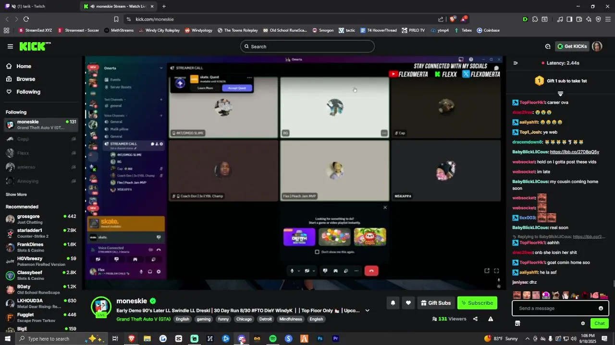
Task: Open Photoshop from the taskbar
Action: 320,339
